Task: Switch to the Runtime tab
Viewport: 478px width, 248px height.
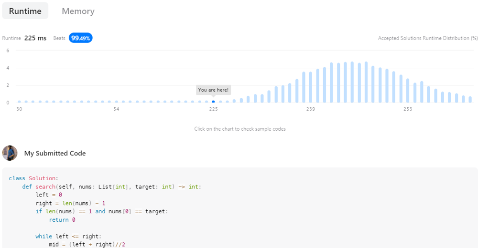Action: [x=25, y=11]
